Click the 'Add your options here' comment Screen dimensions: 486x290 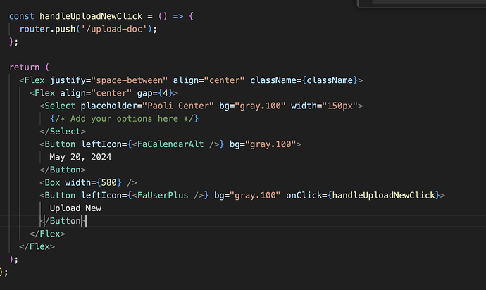click(124, 119)
